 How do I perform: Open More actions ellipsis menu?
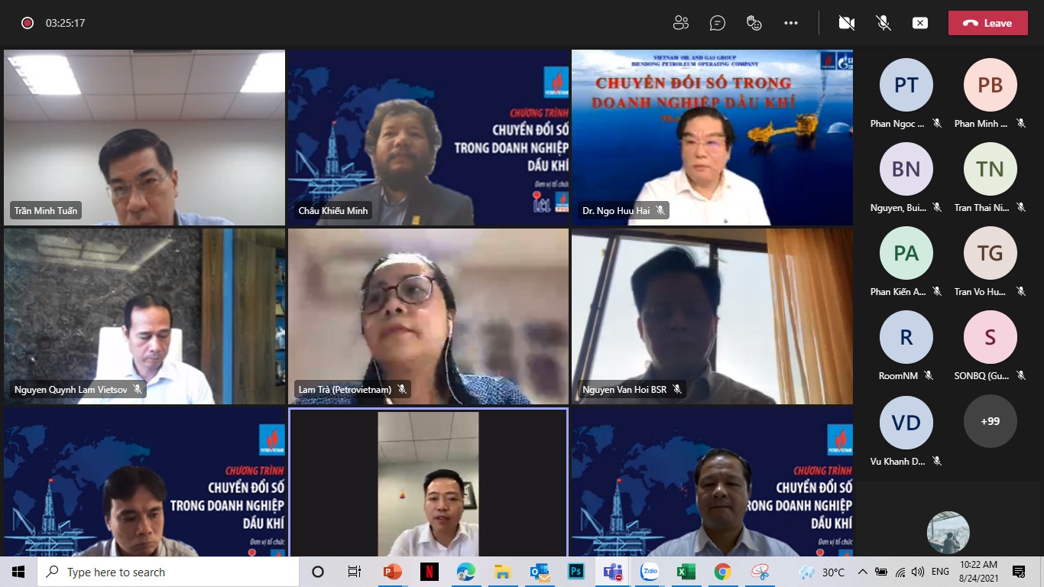coord(791,23)
